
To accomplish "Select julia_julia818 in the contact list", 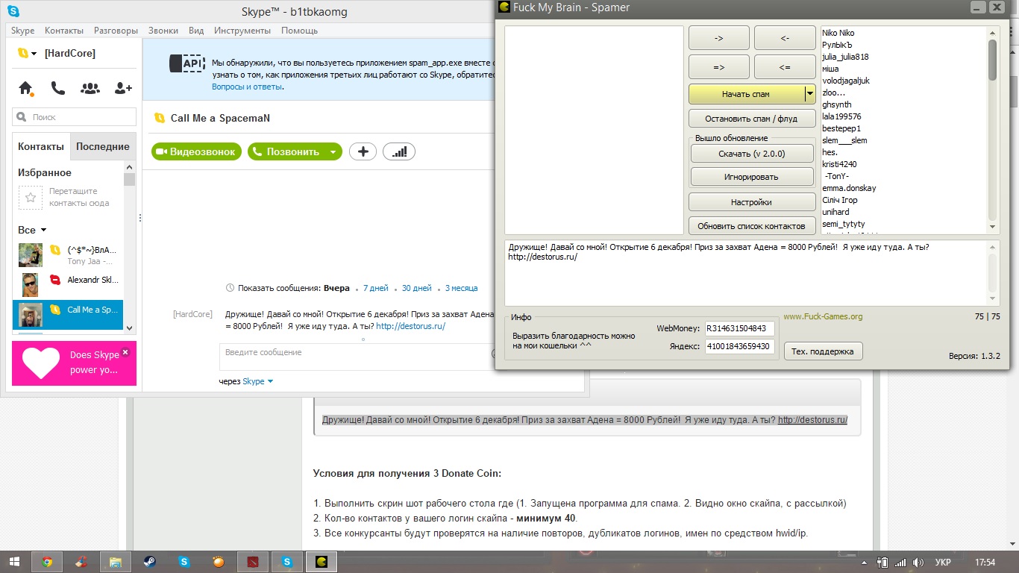I will (x=845, y=57).
